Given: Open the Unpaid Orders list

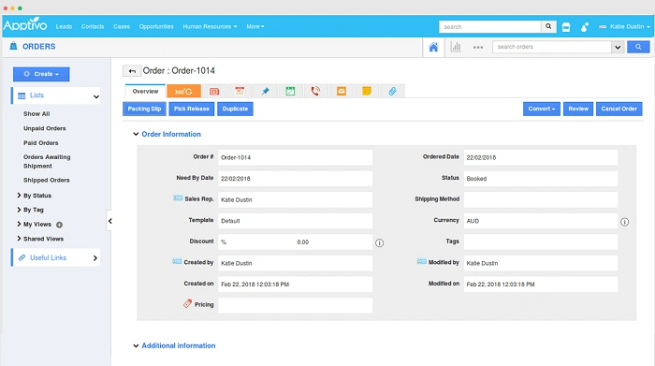Looking at the screenshot, I should click(45, 128).
